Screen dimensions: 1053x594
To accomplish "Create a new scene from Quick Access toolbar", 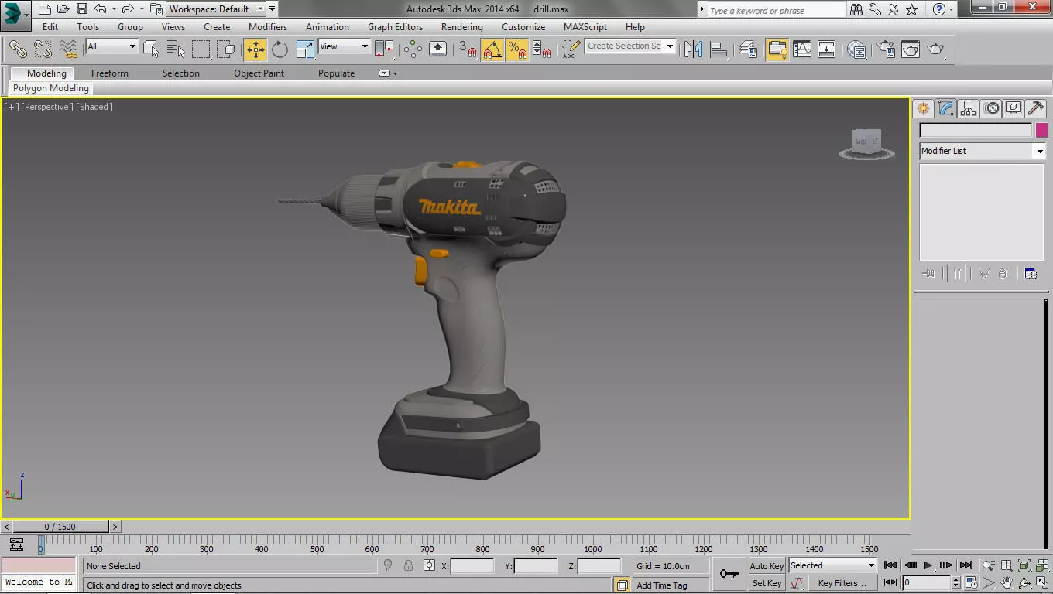I will 45,9.
